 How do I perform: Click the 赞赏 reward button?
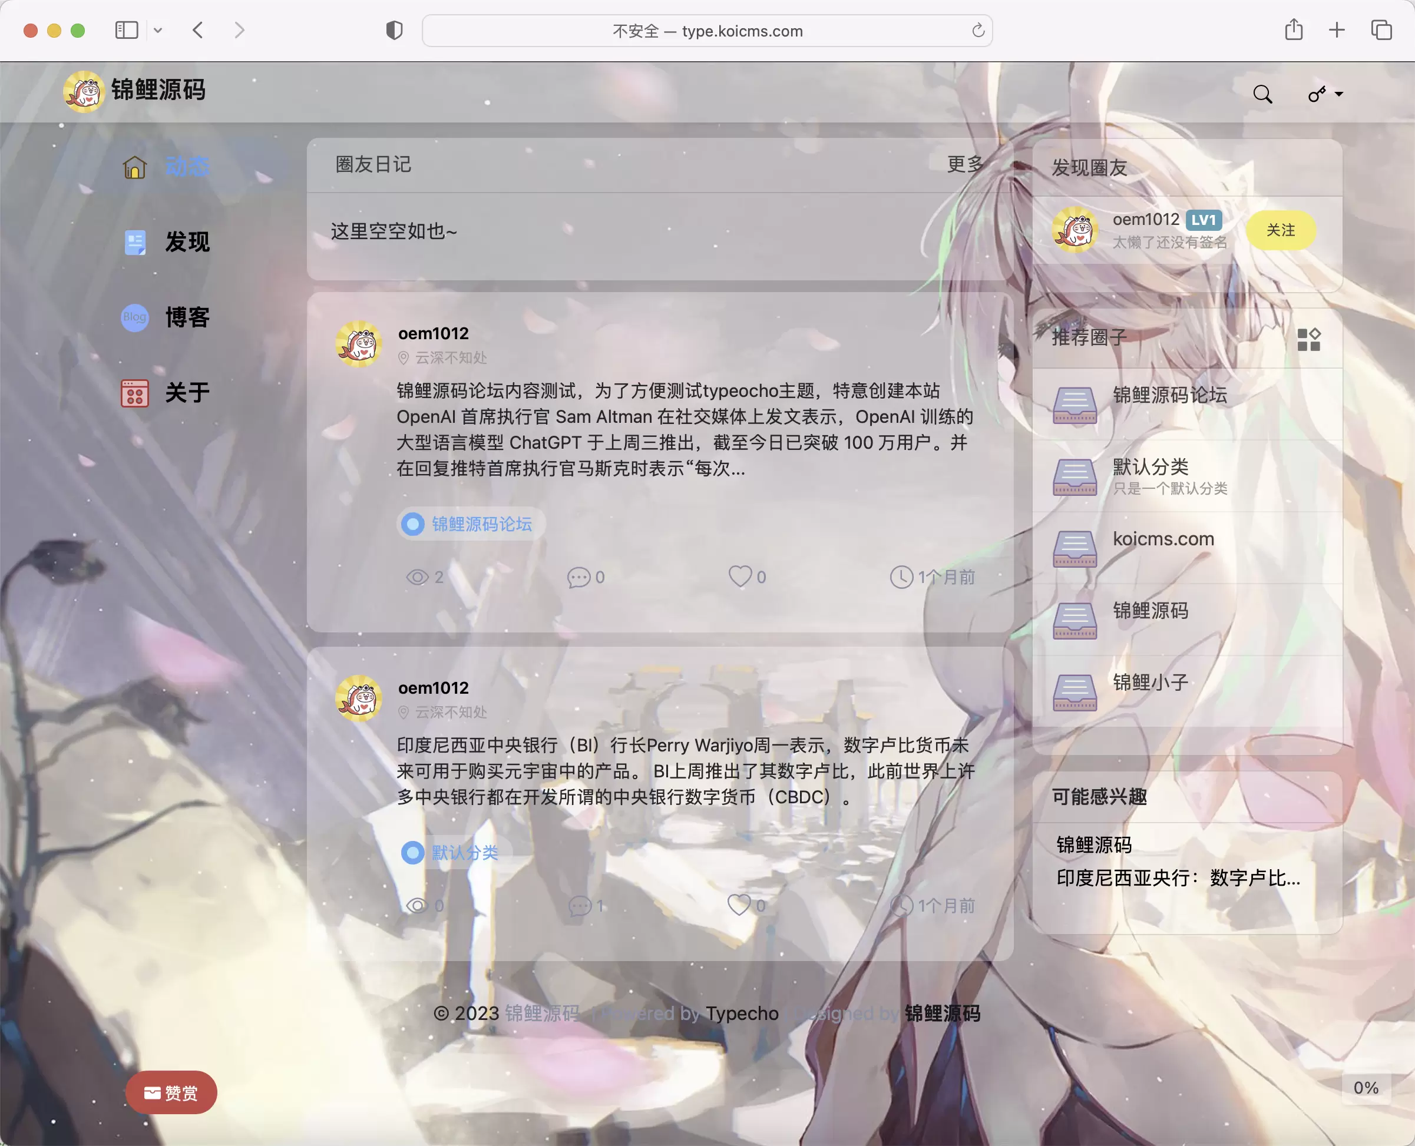[171, 1093]
